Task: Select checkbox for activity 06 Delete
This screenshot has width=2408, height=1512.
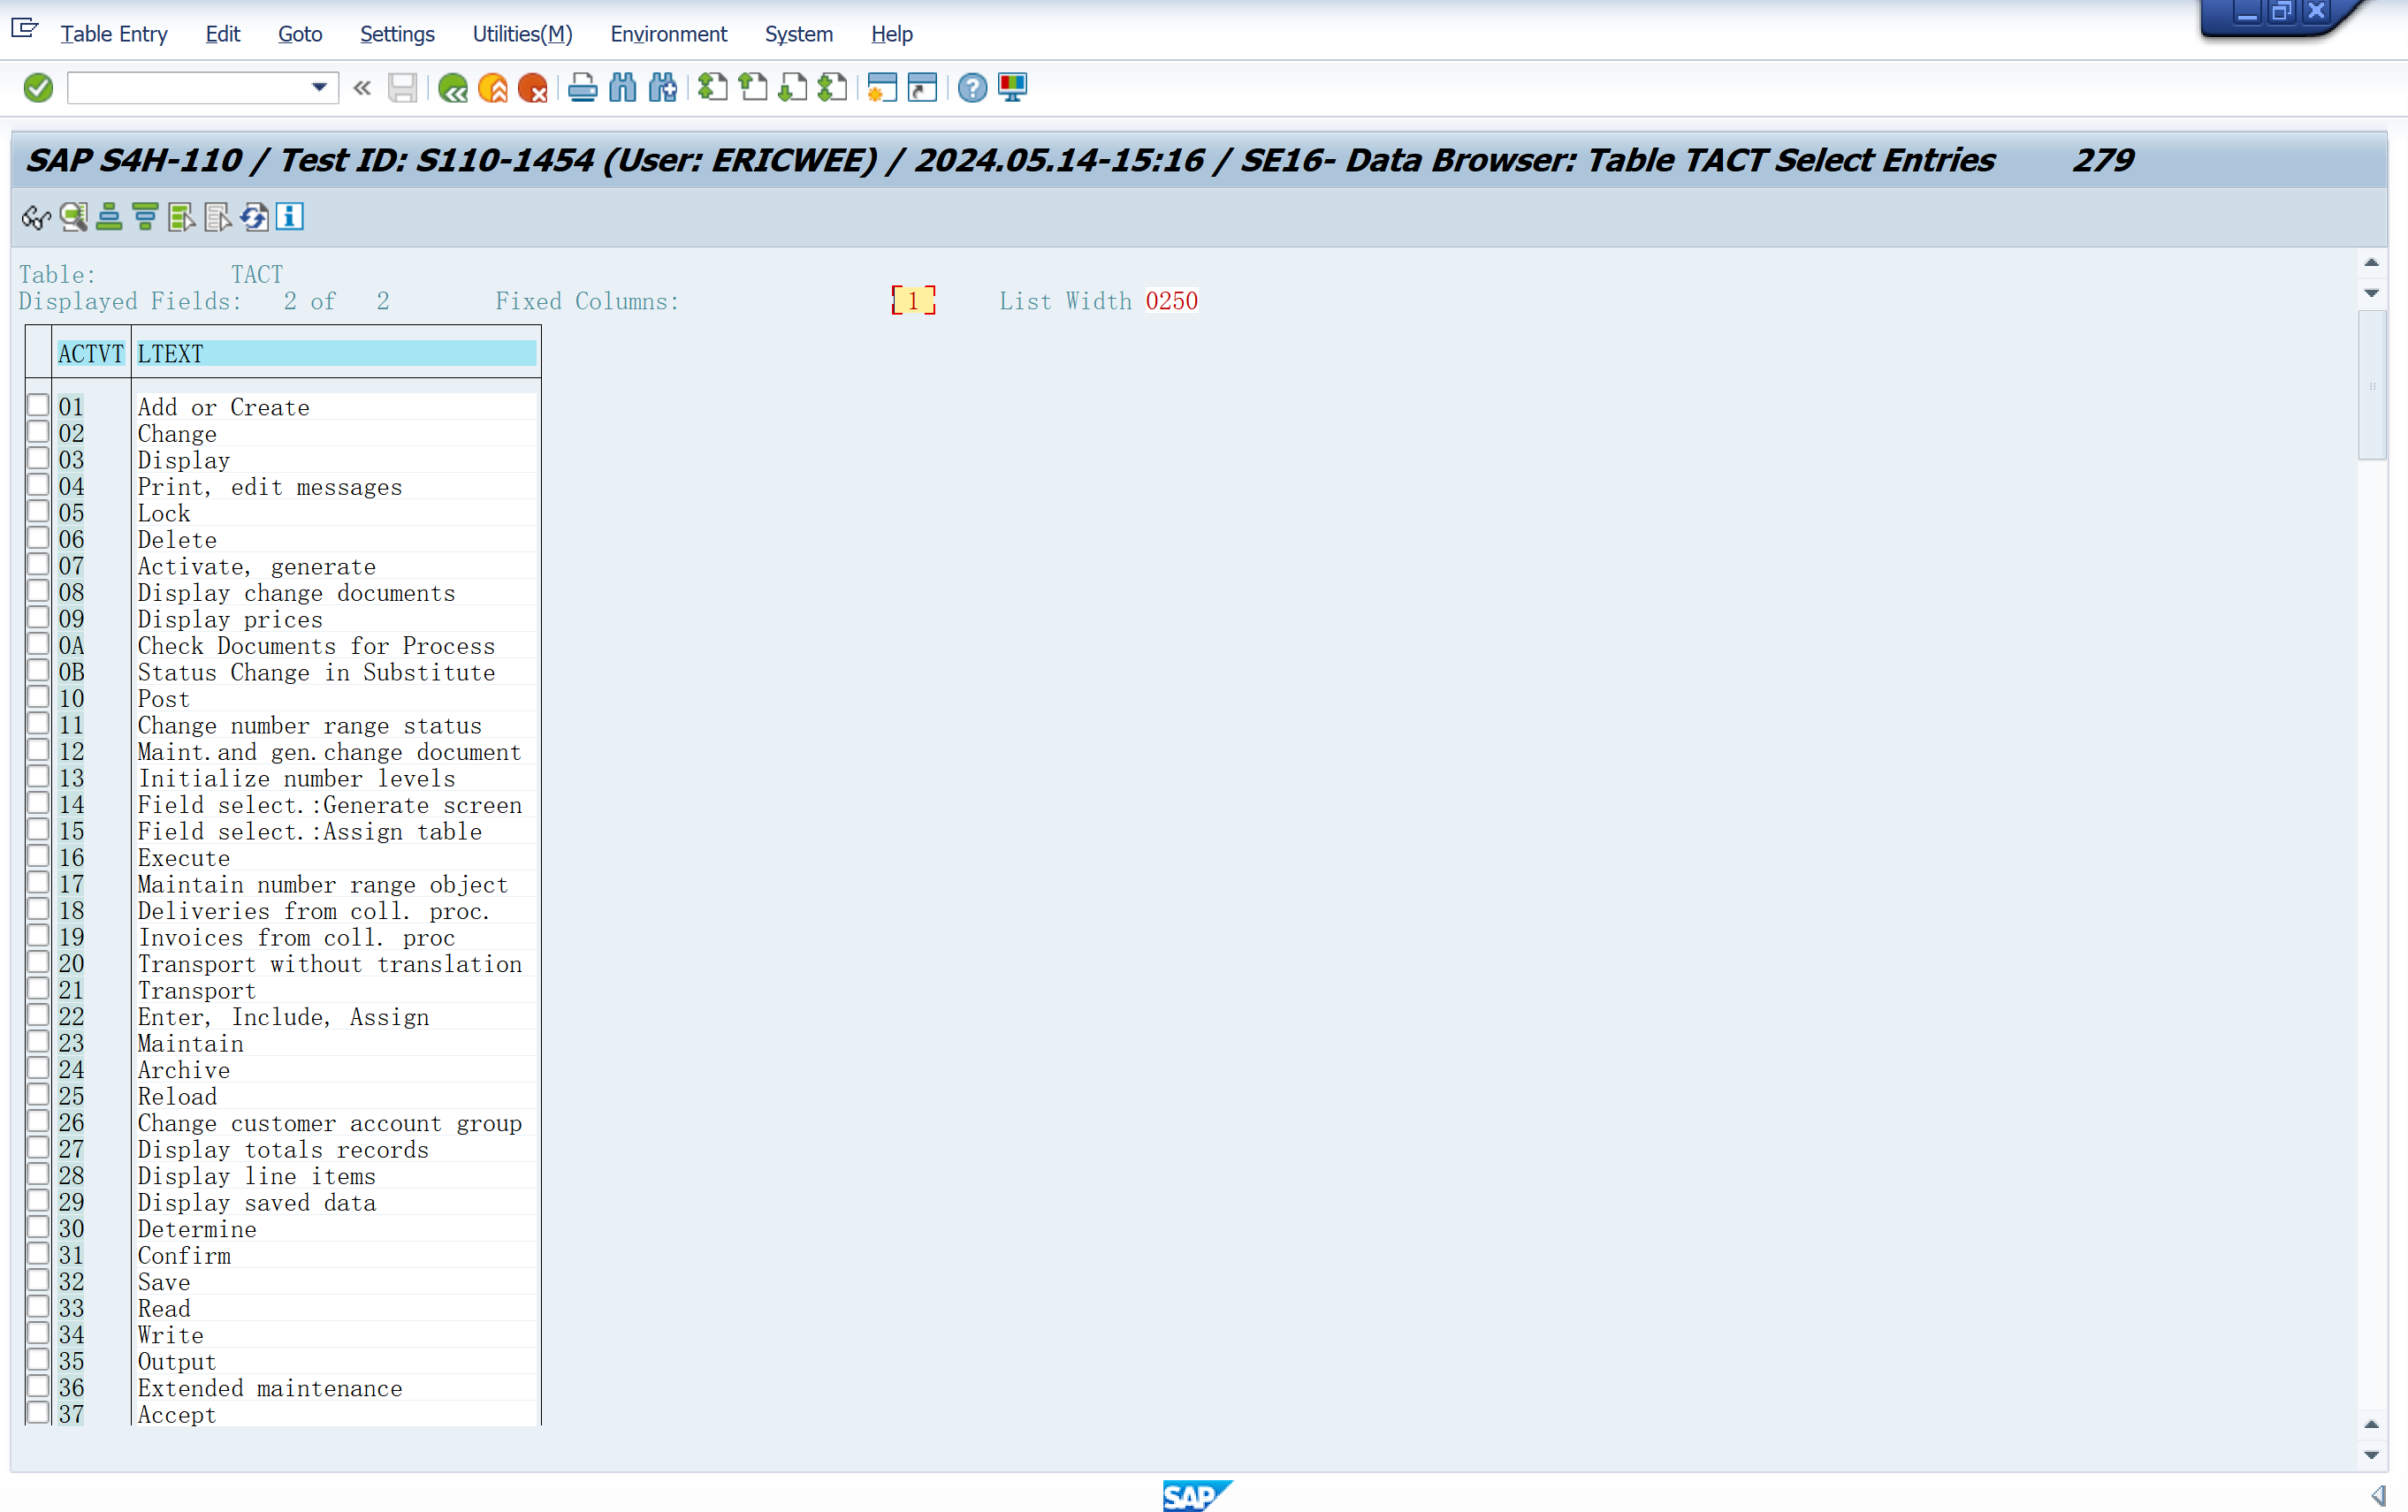Action: point(38,539)
